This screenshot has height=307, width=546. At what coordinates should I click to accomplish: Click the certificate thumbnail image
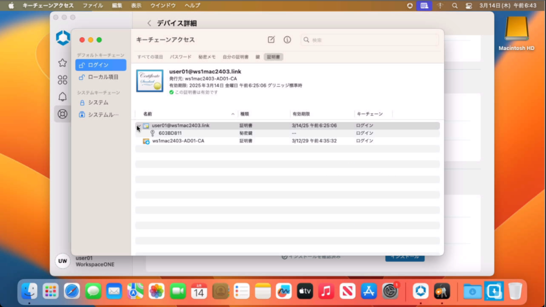[150, 81]
